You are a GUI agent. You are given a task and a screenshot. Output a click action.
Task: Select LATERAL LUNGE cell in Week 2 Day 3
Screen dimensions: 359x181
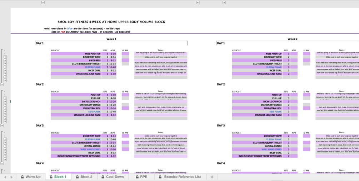[257, 146]
